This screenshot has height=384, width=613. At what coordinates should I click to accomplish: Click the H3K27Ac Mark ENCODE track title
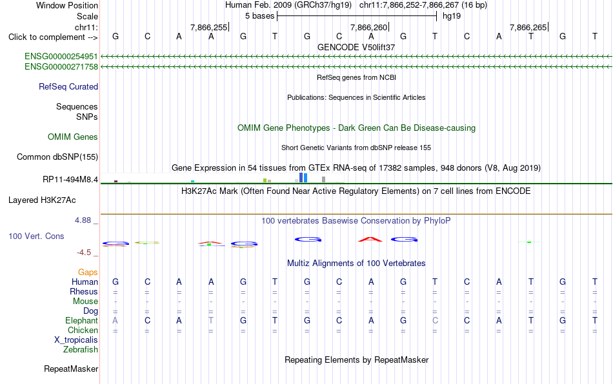pyautogui.click(x=356, y=191)
